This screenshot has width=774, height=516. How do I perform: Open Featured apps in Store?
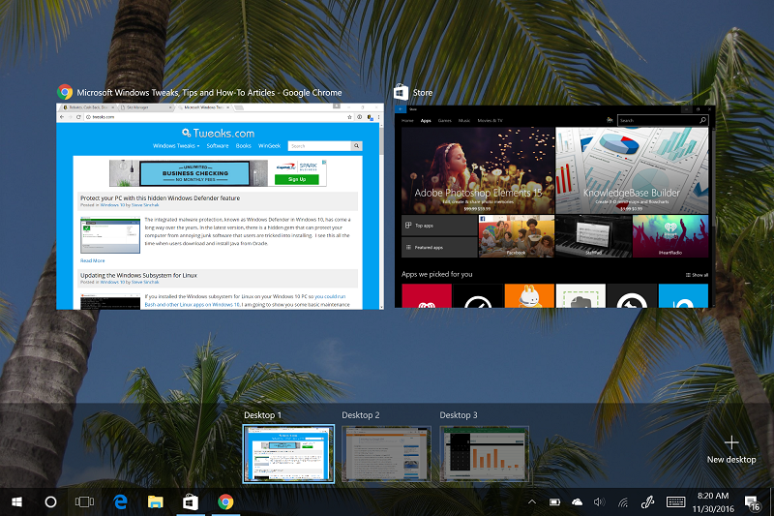coord(439,248)
